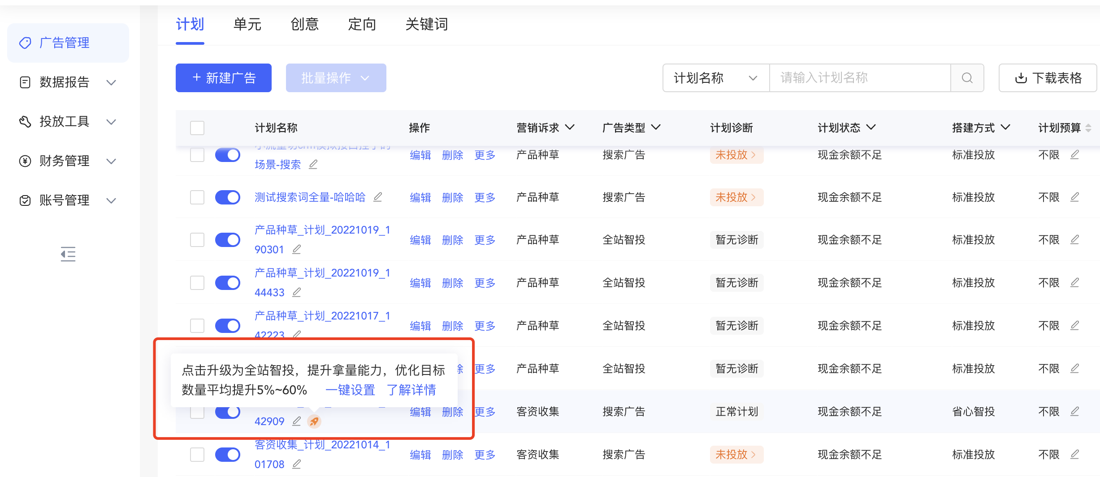Screen dimensions: 1100x477
Task: Check the 测试搜索词全量-哈哈哈 row checkbox
Action: 197,197
